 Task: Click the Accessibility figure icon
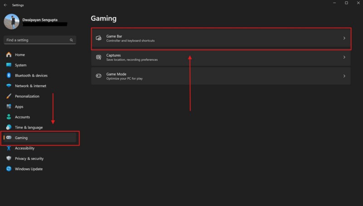click(x=9, y=148)
